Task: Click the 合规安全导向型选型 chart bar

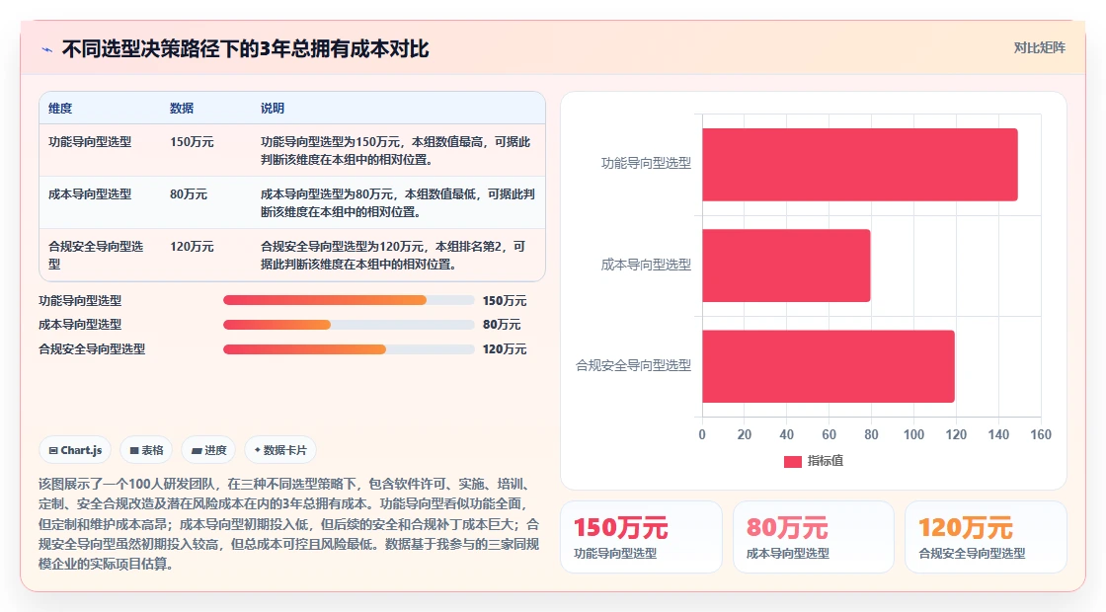Action: click(x=829, y=366)
